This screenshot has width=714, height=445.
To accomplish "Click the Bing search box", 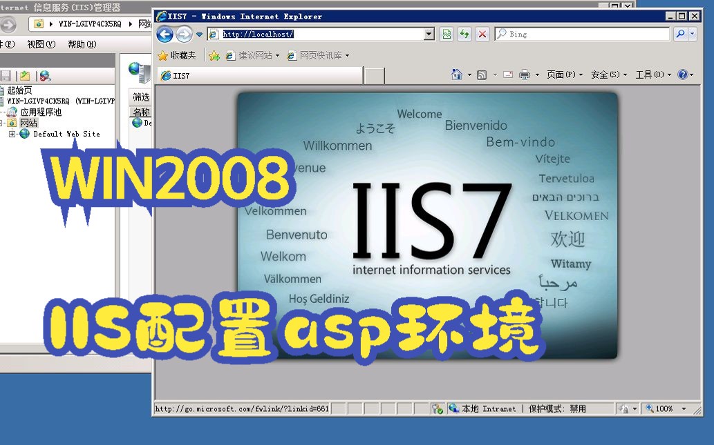I will 583,34.
